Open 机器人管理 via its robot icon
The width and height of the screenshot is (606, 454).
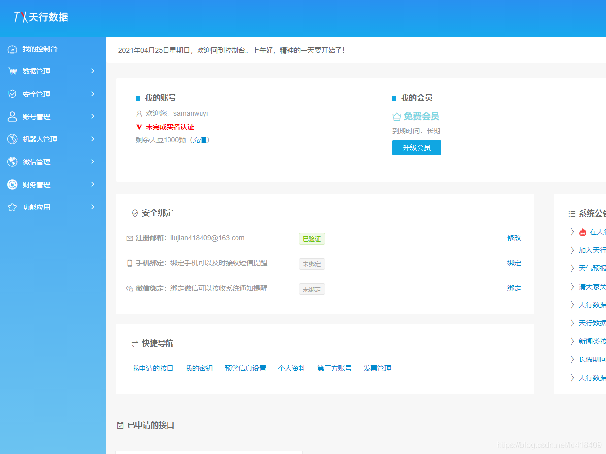[12, 139]
